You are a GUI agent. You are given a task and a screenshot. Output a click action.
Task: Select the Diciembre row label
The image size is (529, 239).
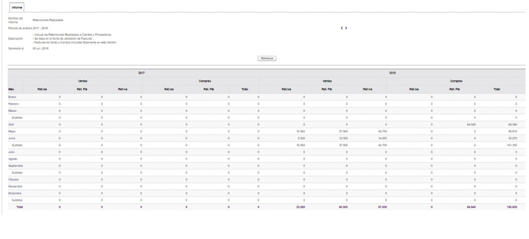coord(14,193)
